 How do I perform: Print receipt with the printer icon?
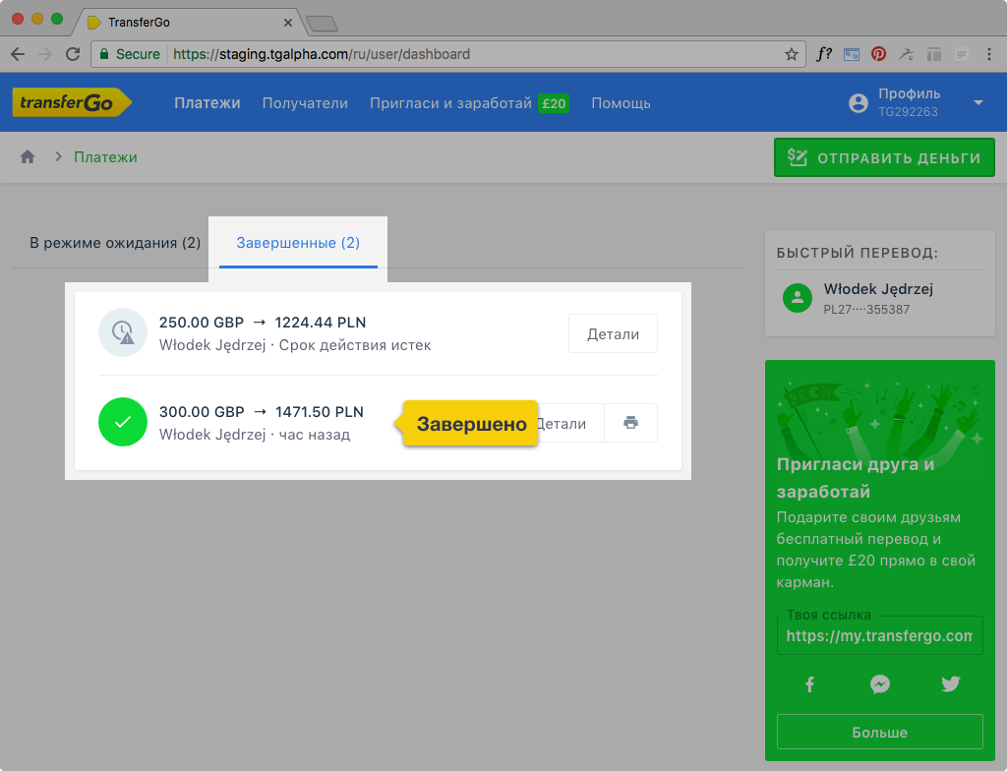pos(630,423)
